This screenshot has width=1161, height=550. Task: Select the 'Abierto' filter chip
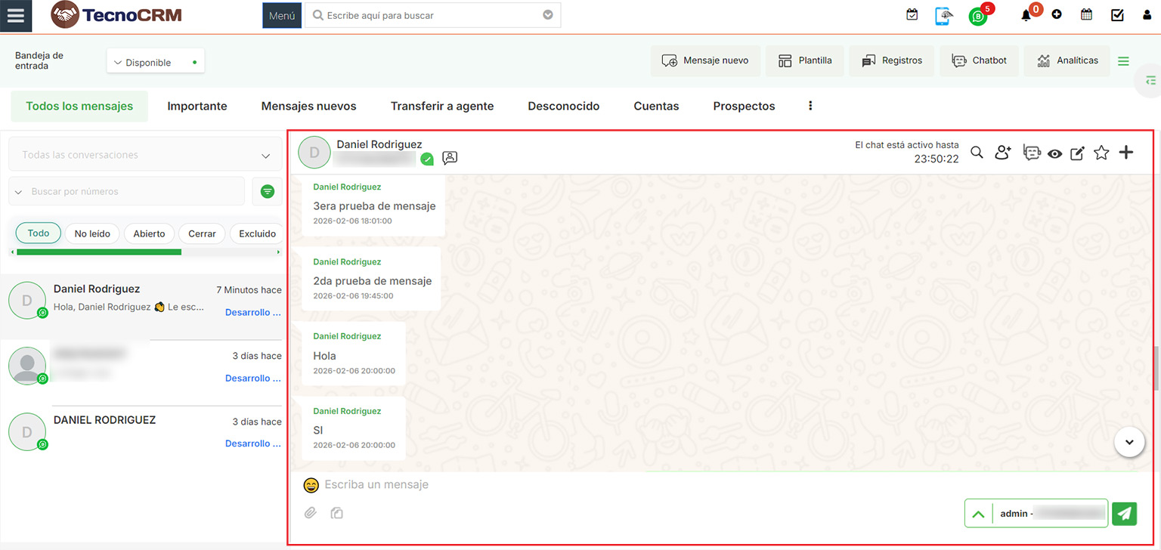point(149,234)
